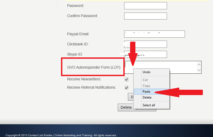
Task: Click Cut in the context menu
Action: 145,80
